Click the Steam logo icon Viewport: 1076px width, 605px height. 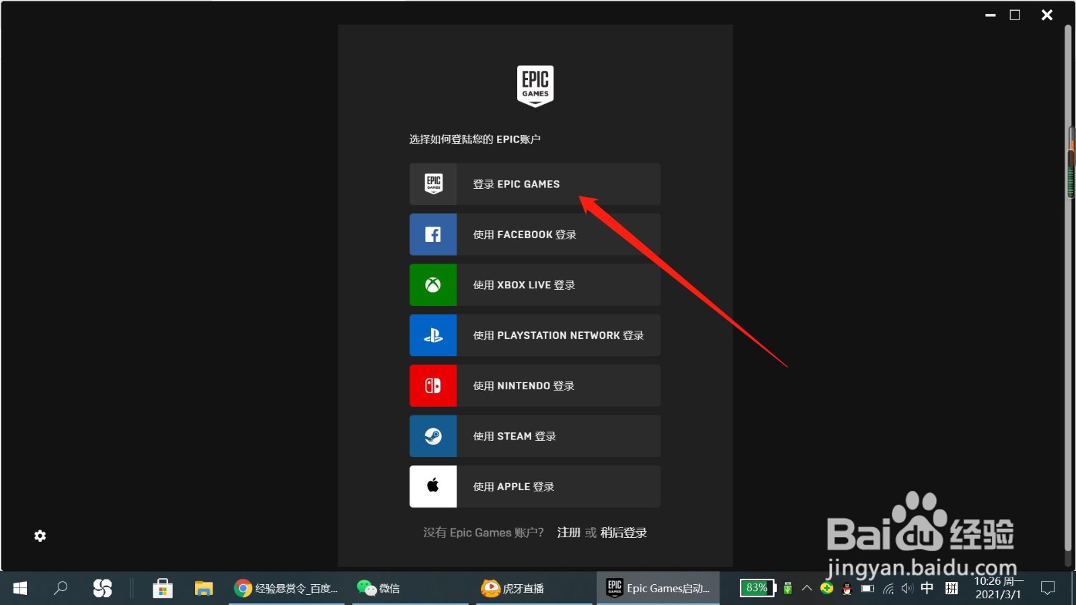[433, 436]
